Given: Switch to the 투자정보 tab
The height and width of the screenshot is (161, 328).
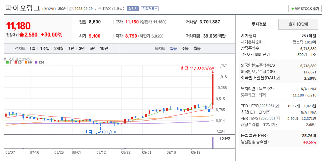Looking at the screenshot, I should [x=259, y=24].
